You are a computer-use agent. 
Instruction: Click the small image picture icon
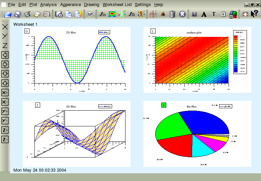[194, 14]
